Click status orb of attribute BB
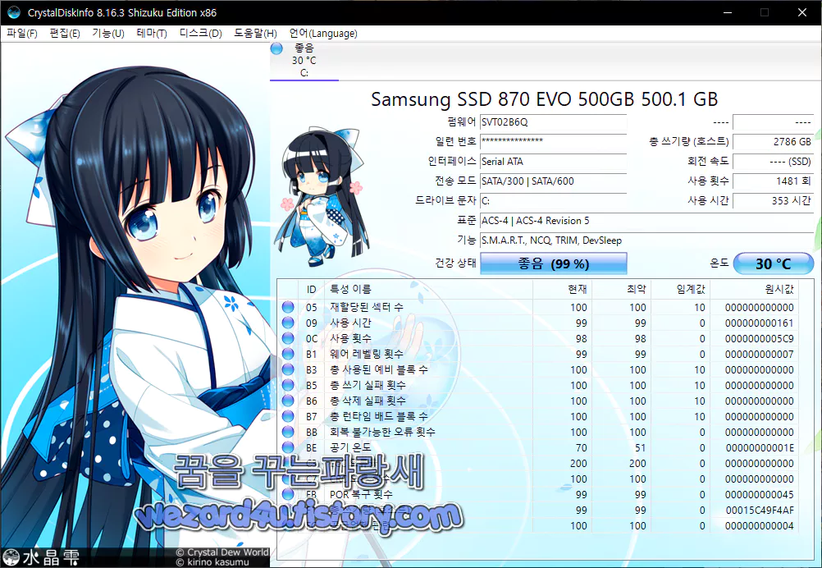822x568 pixels. point(288,432)
